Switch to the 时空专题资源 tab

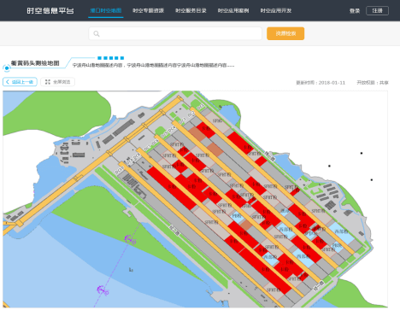point(148,11)
